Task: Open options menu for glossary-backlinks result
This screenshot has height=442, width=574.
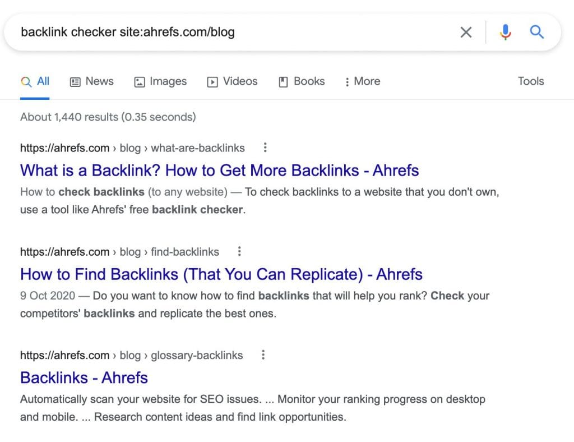Action: 263,355
